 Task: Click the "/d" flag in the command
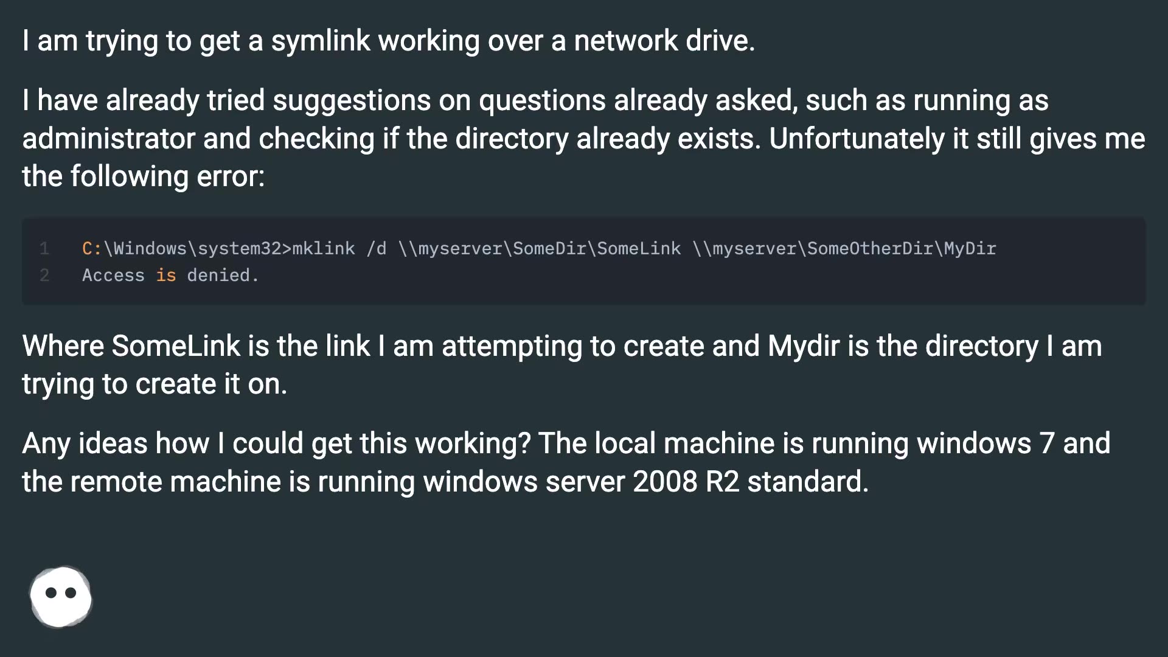click(376, 248)
